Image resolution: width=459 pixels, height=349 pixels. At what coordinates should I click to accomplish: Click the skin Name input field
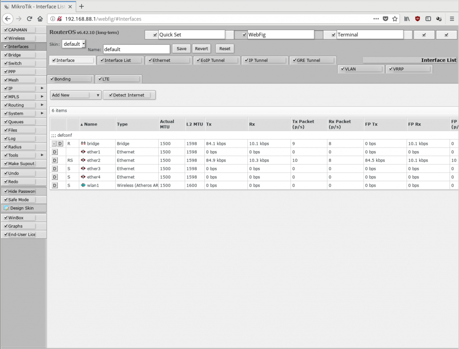pos(136,49)
